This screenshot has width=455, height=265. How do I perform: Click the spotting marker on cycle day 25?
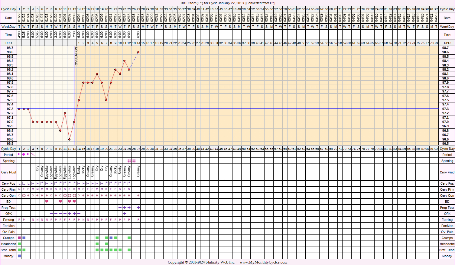point(129,161)
